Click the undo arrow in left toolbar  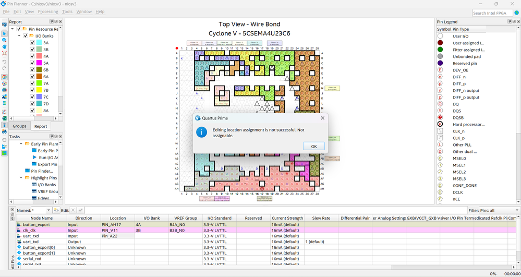[x=4, y=62]
